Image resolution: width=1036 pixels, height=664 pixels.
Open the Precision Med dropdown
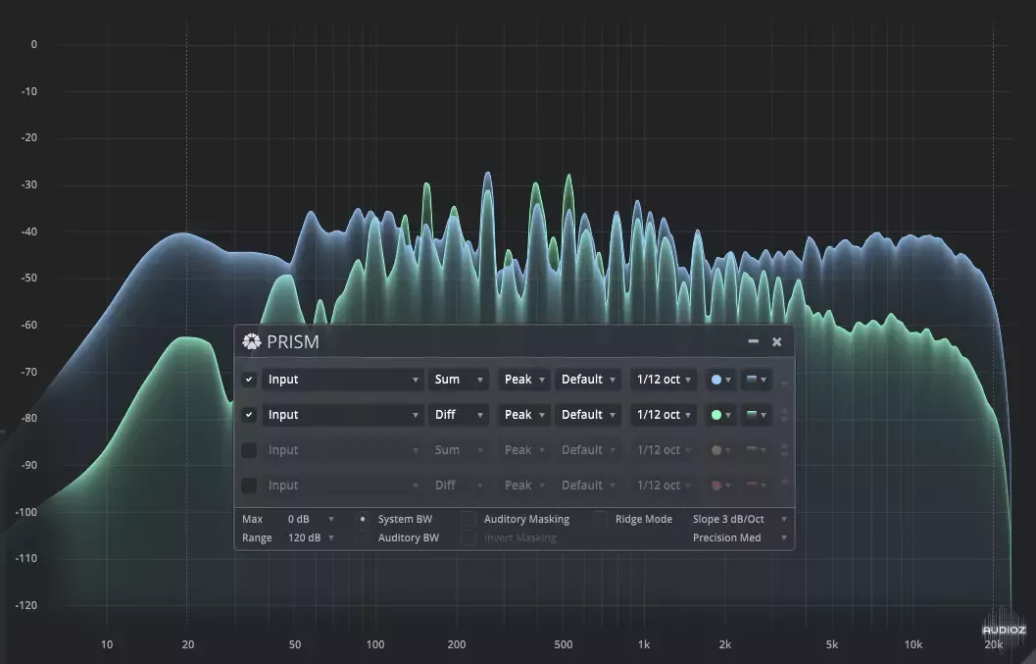[x=739, y=537]
